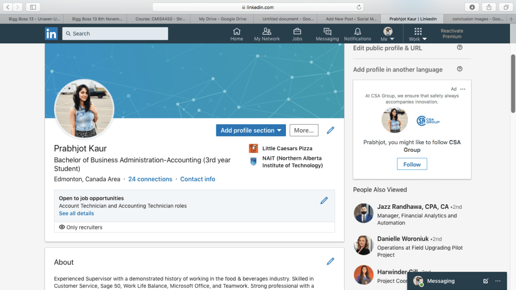Edit the About section pencil icon
The image size is (516, 290).
pos(330,261)
